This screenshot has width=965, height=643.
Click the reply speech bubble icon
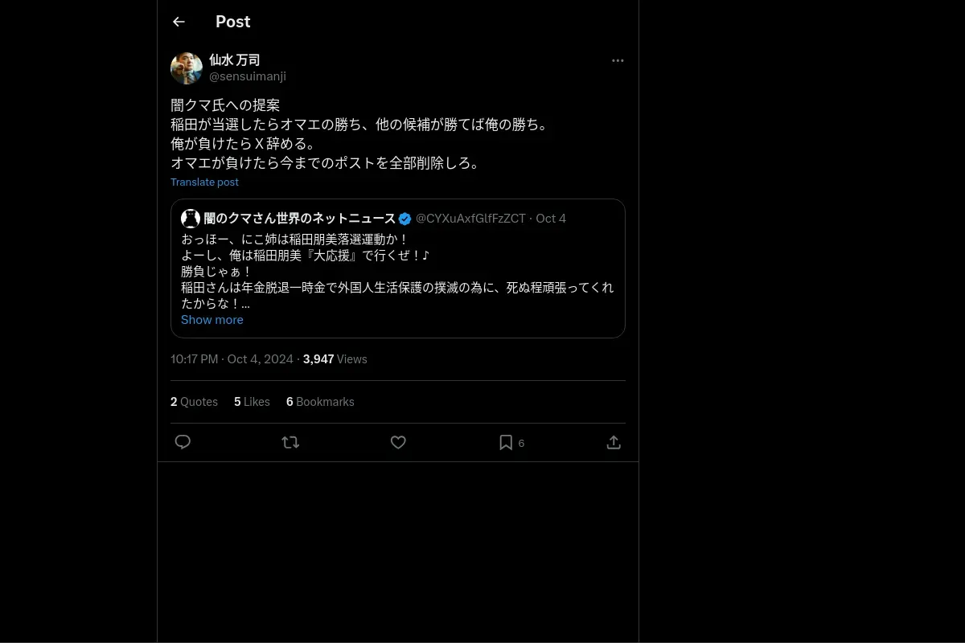click(183, 442)
